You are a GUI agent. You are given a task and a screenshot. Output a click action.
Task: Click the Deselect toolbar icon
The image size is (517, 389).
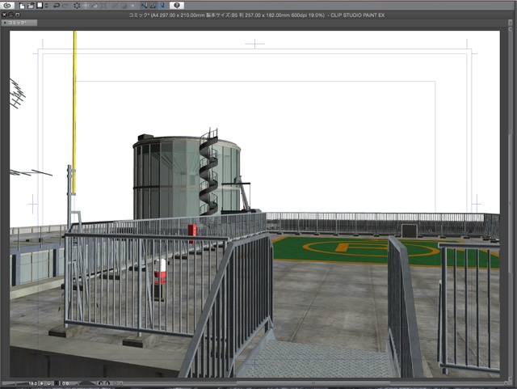116,6
